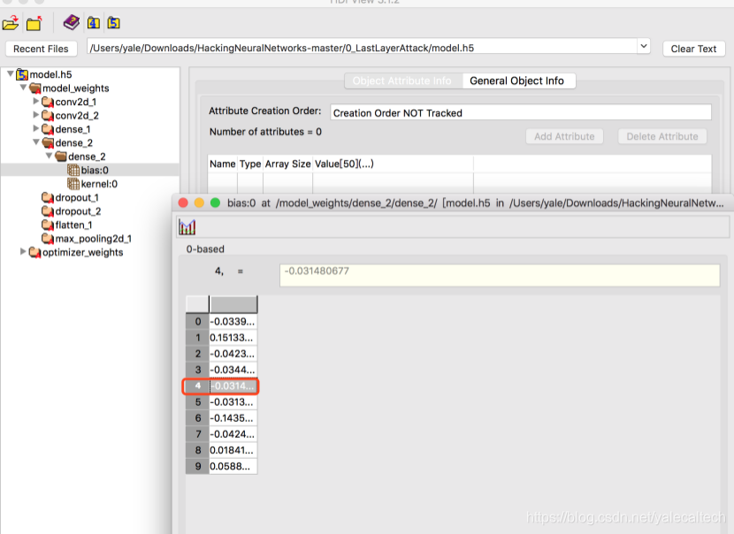Viewport: 734px width, 534px height.
Task: Click the HDF5 library version icon
Action: tap(114, 22)
